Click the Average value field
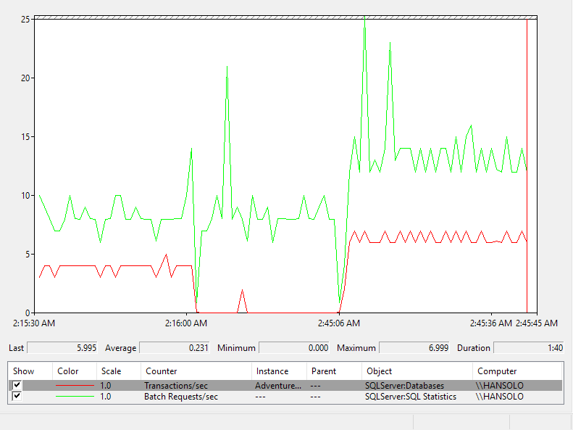The height and width of the screenshot is (430, 573). (175, 348)
